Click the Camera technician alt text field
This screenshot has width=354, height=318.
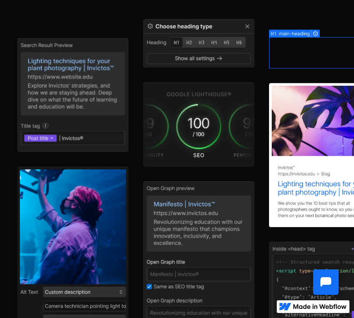click(85, 306)
